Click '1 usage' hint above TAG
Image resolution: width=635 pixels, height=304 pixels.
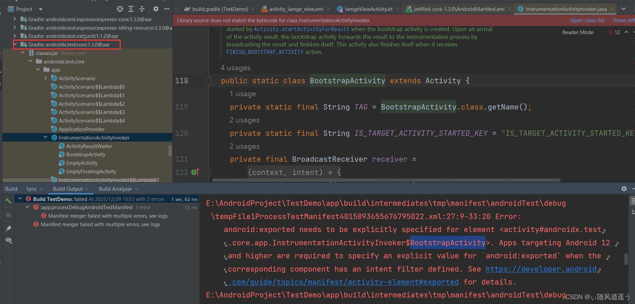(243, 94)
